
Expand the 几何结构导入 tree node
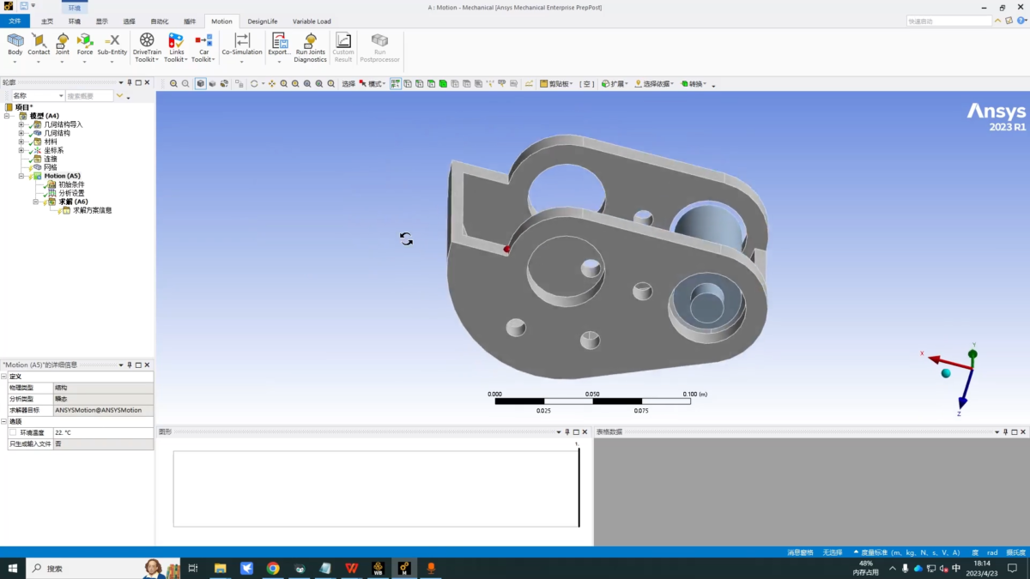click(x=21, y=124)
